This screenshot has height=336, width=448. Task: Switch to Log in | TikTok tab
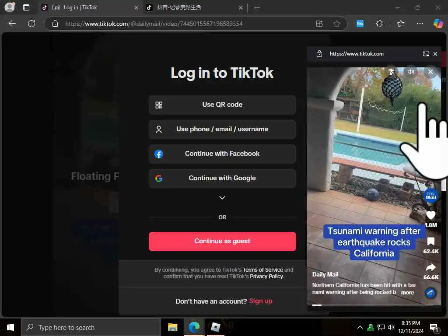[x=90, y=7]
